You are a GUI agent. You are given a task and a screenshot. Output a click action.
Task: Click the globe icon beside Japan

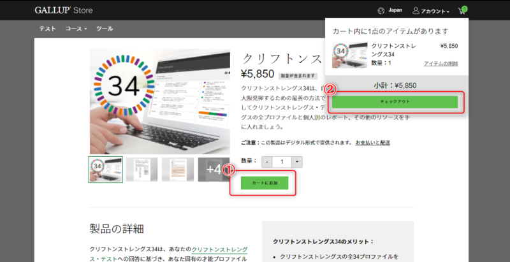coord(381,11)
